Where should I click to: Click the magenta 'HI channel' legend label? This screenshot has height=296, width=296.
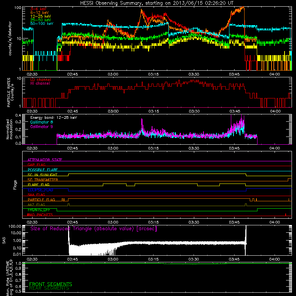point(40,84)
